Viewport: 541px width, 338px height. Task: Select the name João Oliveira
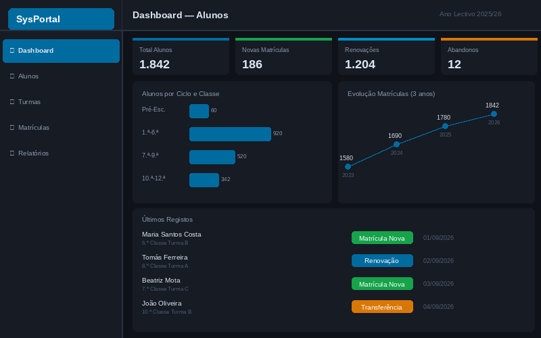(162, 304)
